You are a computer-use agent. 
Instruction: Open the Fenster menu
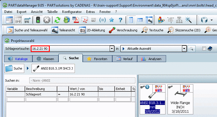tap(105, 12)
